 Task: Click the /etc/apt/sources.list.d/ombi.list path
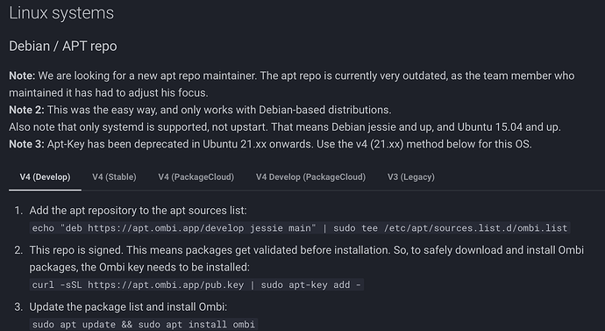tap(475, 228)
